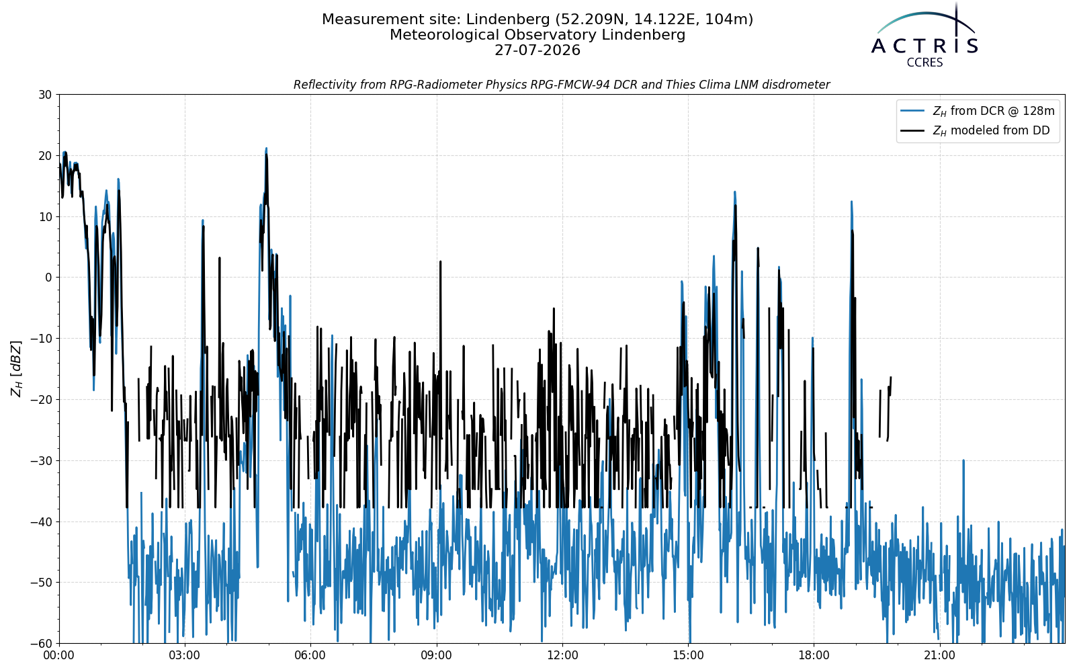The width and height of the screenshot is (1075, 672).
Task: Click the date "27-07-2026" in the title
Action: (537, 50)
